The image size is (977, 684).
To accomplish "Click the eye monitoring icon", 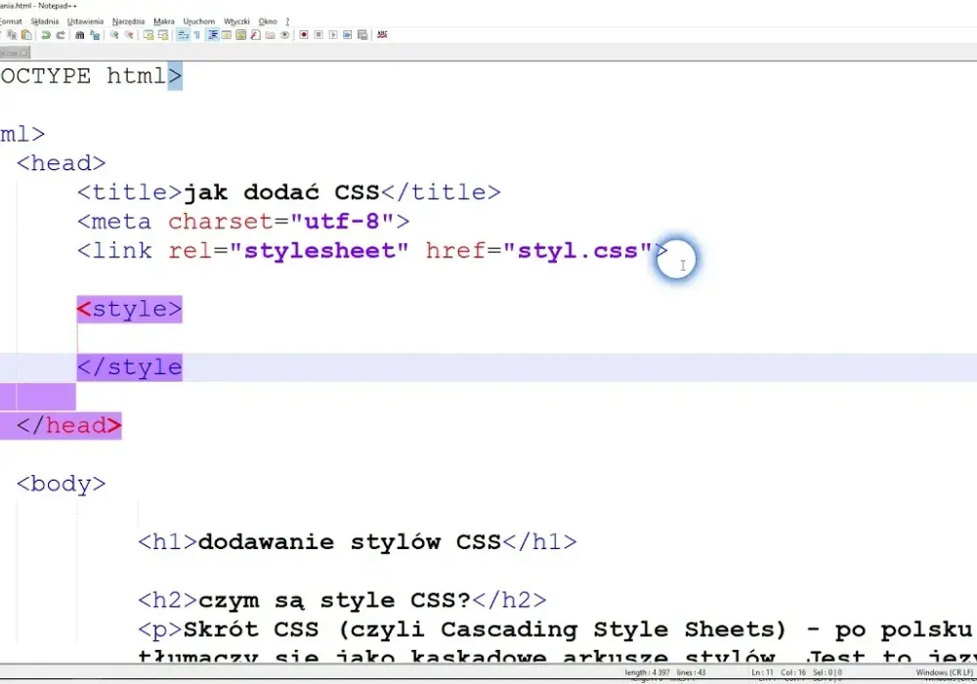I will click(284, 35).
